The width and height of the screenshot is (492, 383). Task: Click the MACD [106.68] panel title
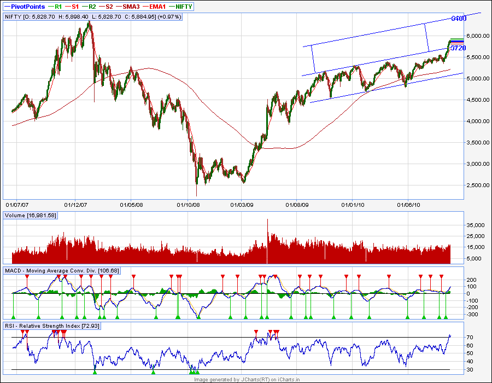[x=62, y=271]
